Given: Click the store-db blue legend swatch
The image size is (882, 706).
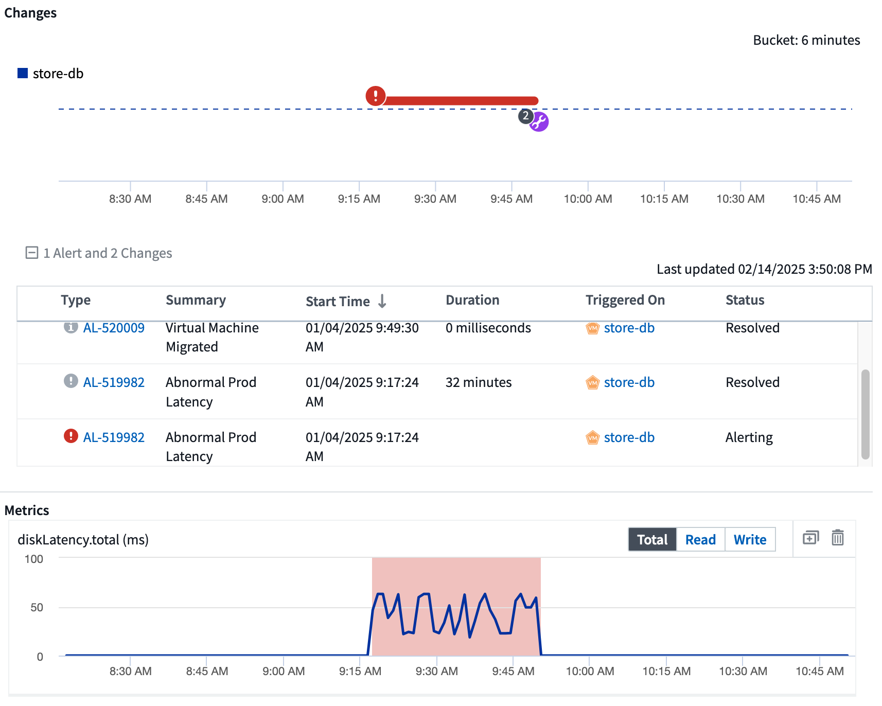Looking at the screenshot, I should (x=23, y=74).
